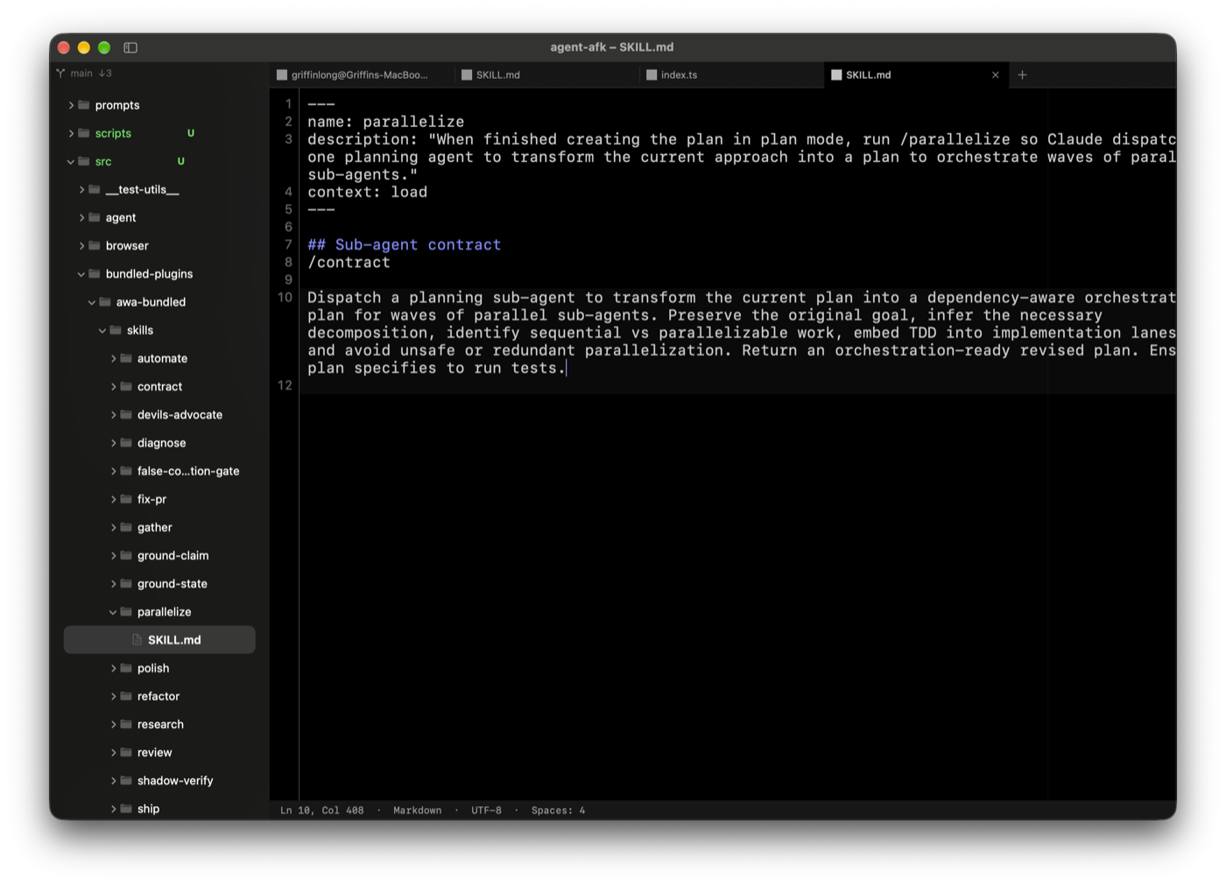Image resolution: width=1226 pixels, height=885 pixels.
Task: Click 'name: parallelize' in the editor
Action: (385, 122)
